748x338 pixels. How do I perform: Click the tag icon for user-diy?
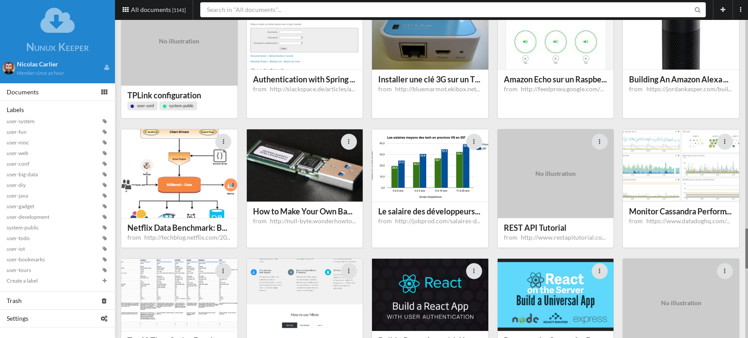(105, 185)
